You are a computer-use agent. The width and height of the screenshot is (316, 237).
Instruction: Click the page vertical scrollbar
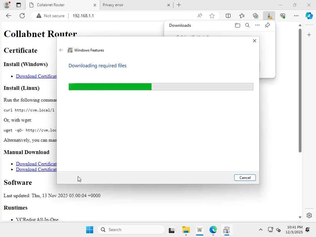tap(300, 91)
